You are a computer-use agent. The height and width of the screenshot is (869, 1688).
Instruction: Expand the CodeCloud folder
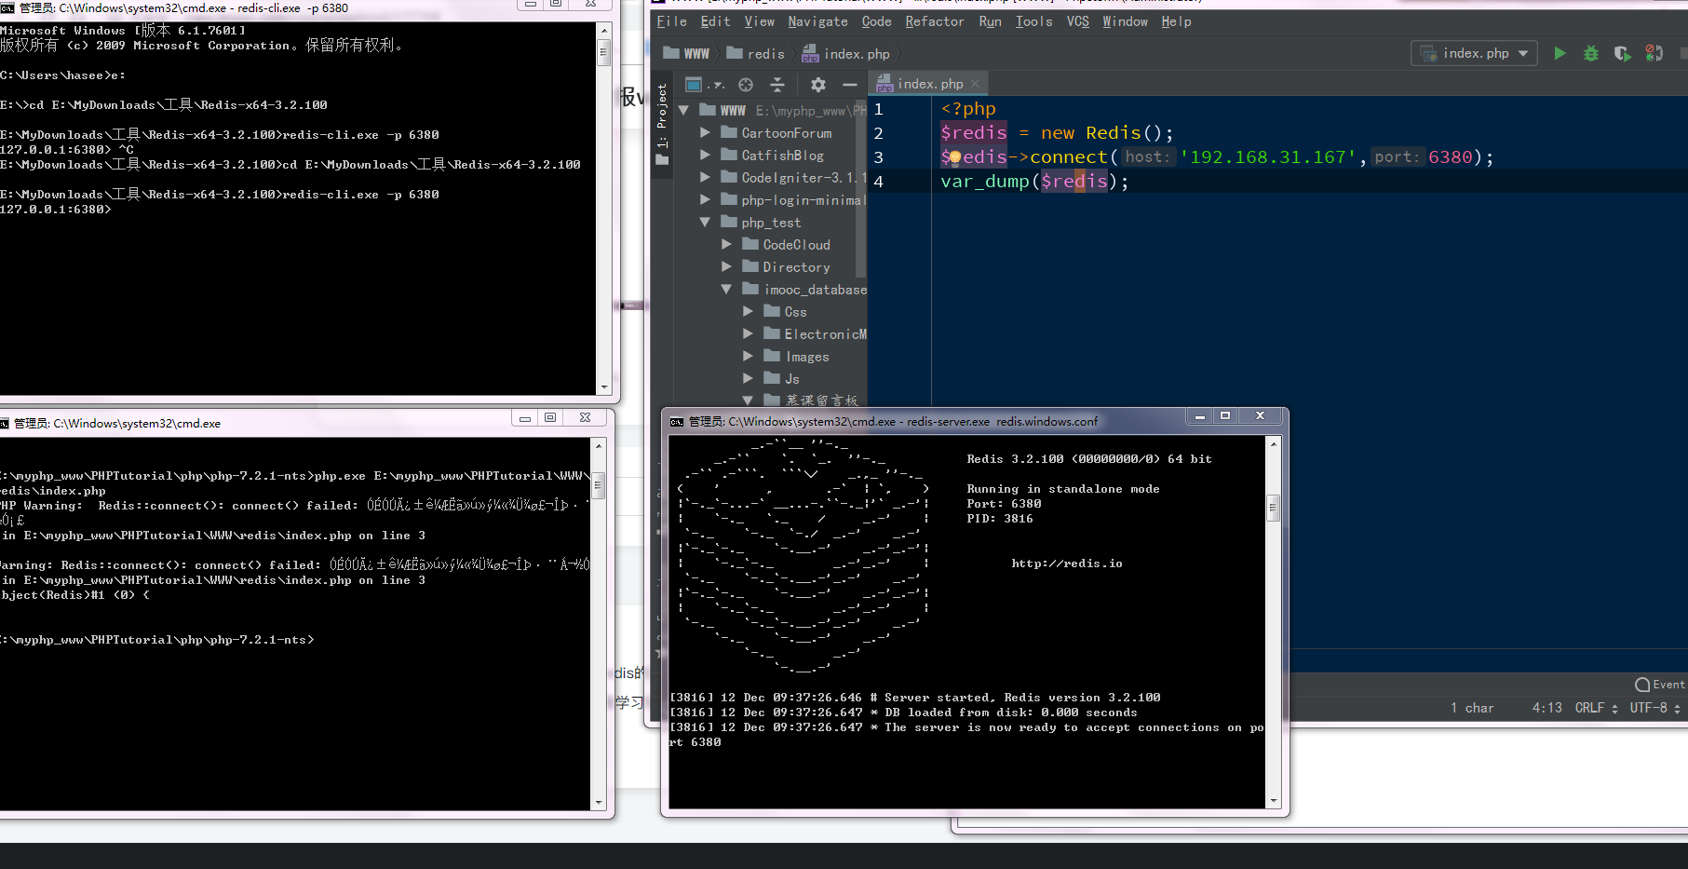[x=727, y=244]
